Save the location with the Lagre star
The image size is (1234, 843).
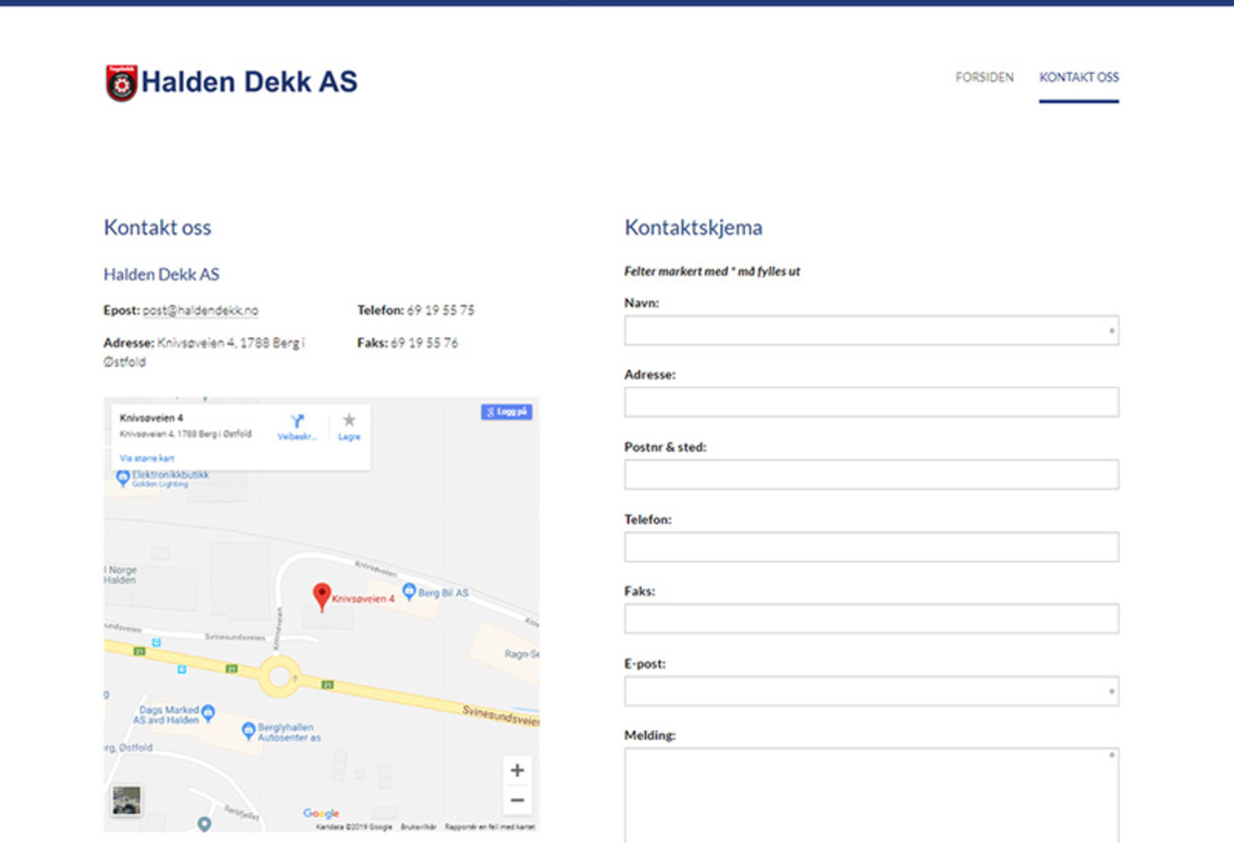point(349,424)
